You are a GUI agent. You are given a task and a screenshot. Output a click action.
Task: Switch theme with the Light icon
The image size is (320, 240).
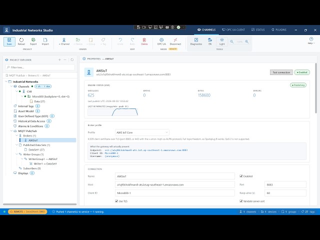point(222,41)
